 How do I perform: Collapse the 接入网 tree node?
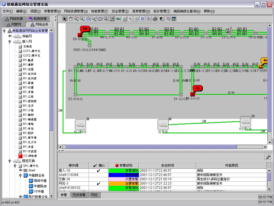(x=10, y=42)
